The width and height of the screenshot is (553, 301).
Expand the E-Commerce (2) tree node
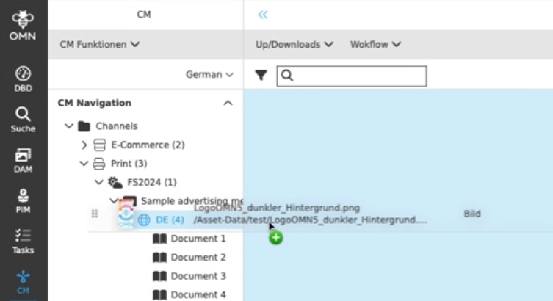[x=84, y=145]
